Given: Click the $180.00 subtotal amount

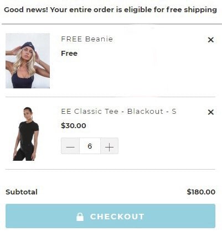Looking at the screenshot, I should point(201,192).
